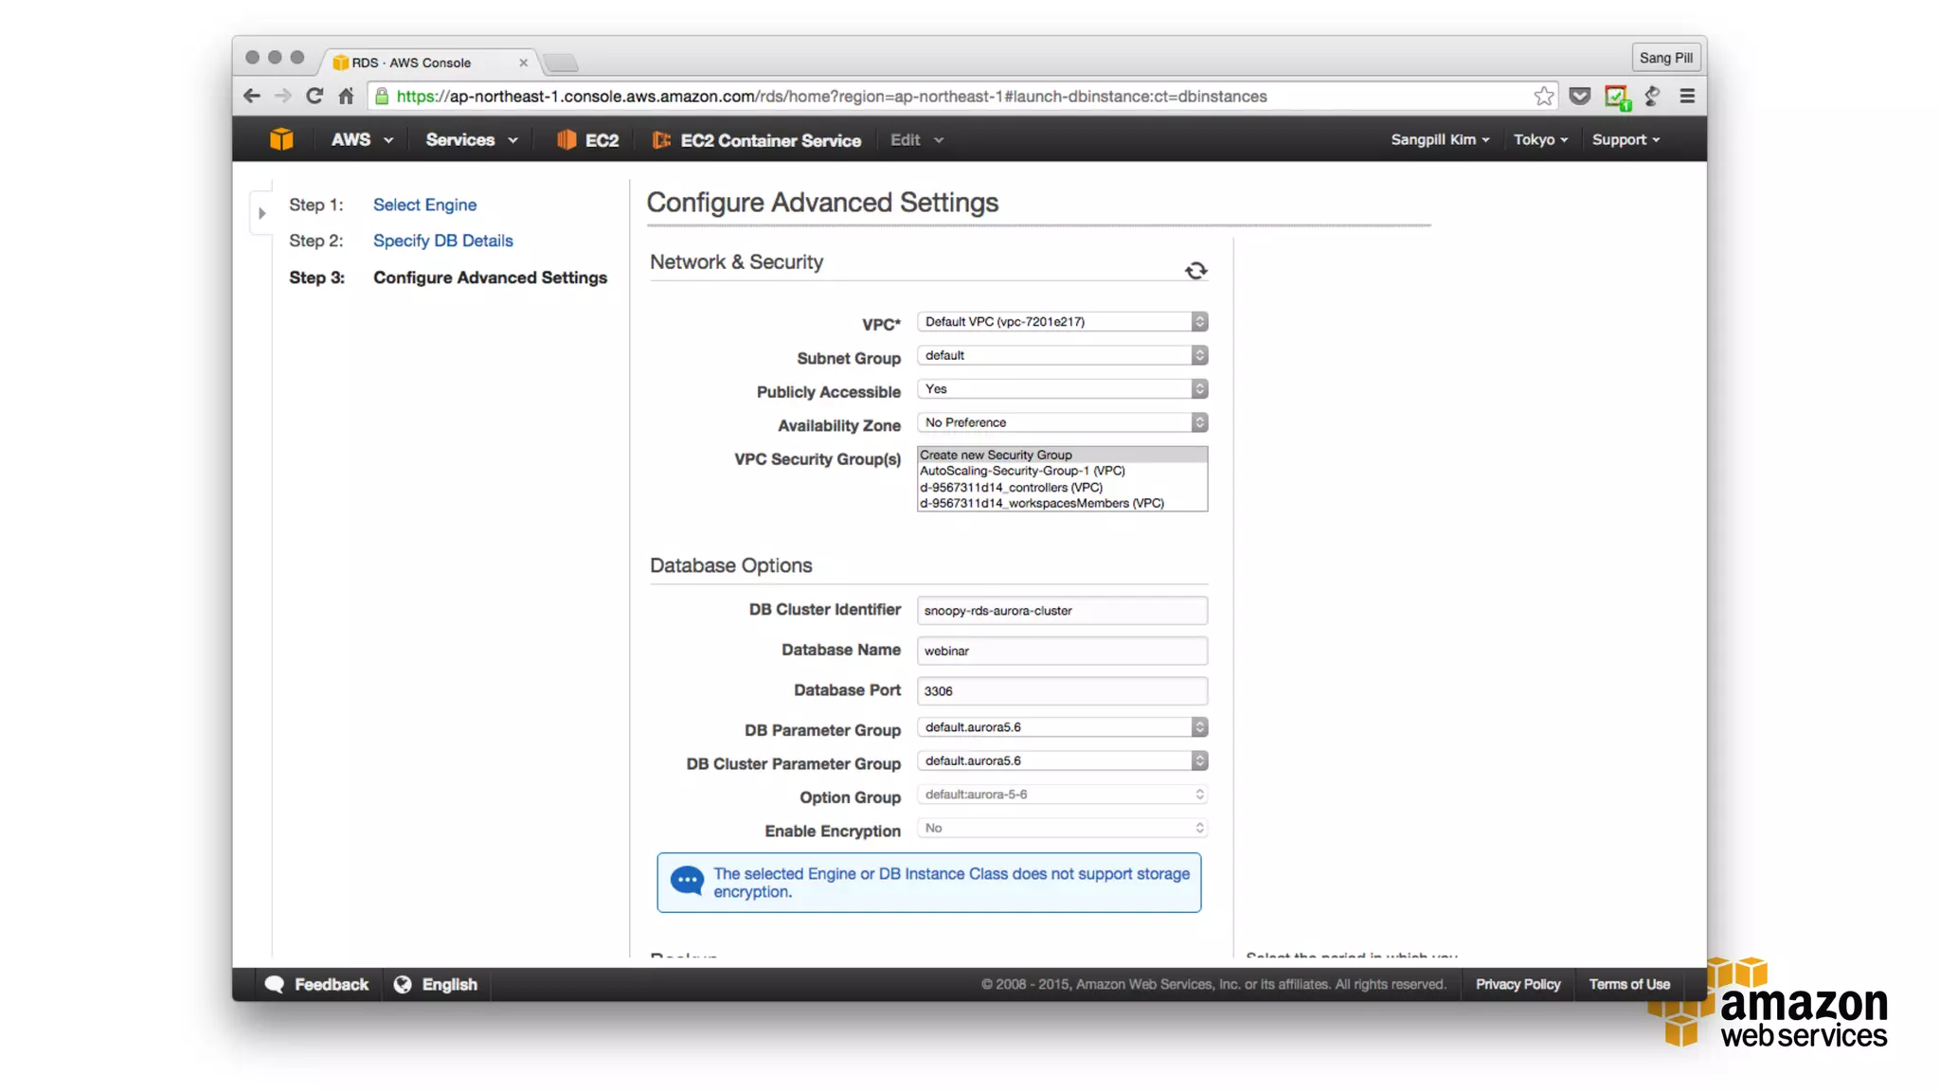Click the refresh icon in Network & Security
This screenshot has width=1940, height=1091.
(x=1195, y=271)
